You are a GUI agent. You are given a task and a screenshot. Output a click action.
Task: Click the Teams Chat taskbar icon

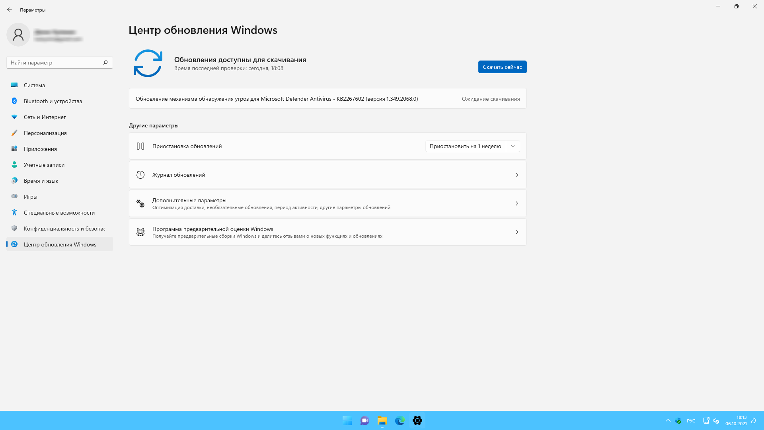pos(364,420)
